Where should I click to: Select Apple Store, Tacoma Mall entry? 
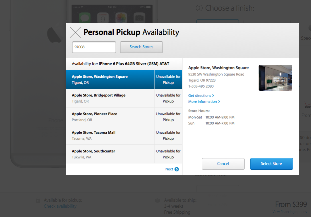[x=110, y=135]
